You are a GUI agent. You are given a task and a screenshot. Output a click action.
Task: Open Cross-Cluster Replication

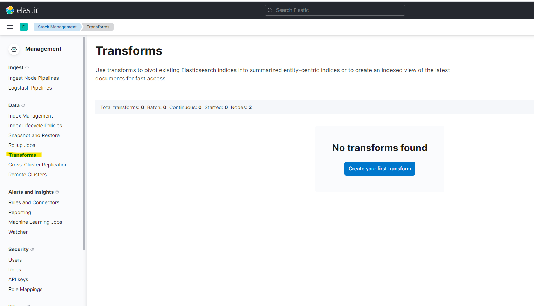pyautogui.click(x=38, y=165)
